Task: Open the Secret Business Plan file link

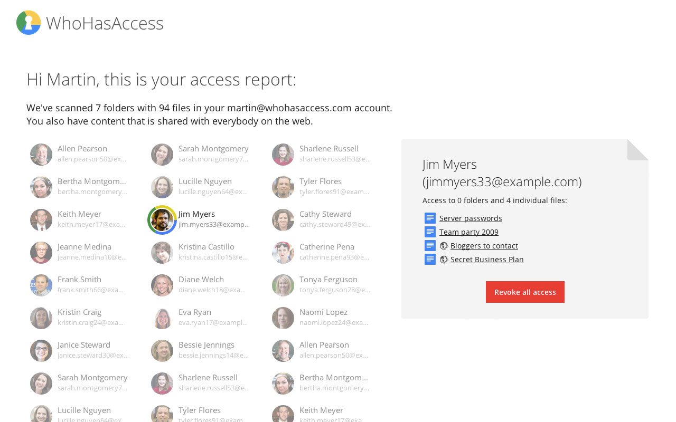Action: pos(486,259)
